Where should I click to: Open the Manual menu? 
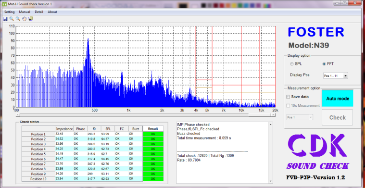[x=25, y=12]
